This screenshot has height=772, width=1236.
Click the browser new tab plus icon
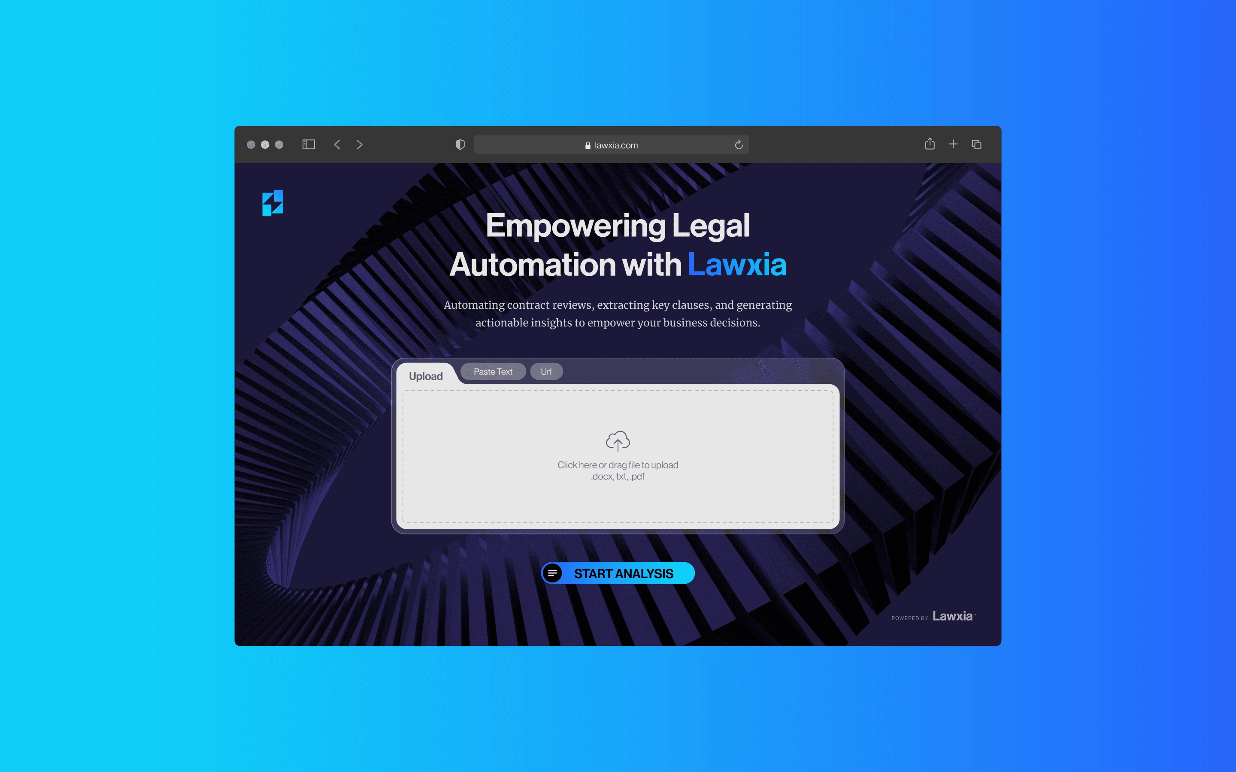953,146
